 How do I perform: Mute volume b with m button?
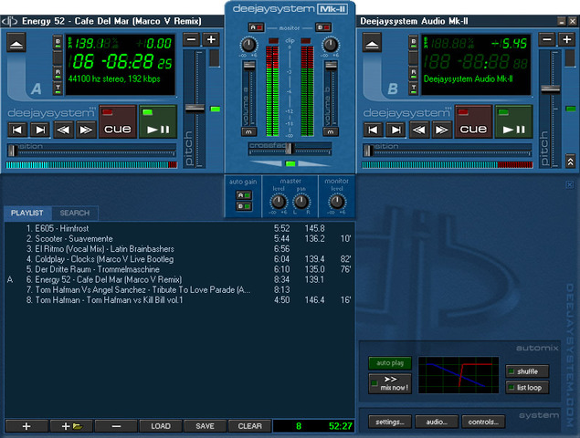331,131
